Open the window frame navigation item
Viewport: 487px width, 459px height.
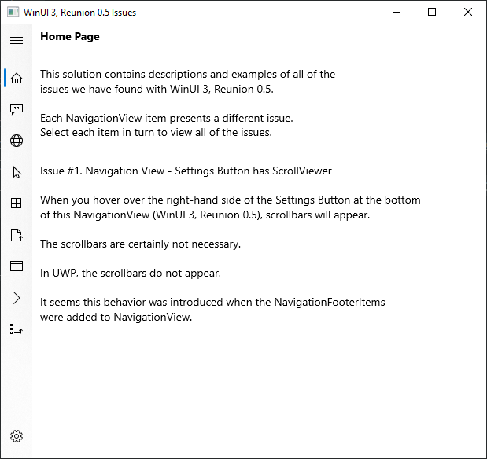[17, 266]
